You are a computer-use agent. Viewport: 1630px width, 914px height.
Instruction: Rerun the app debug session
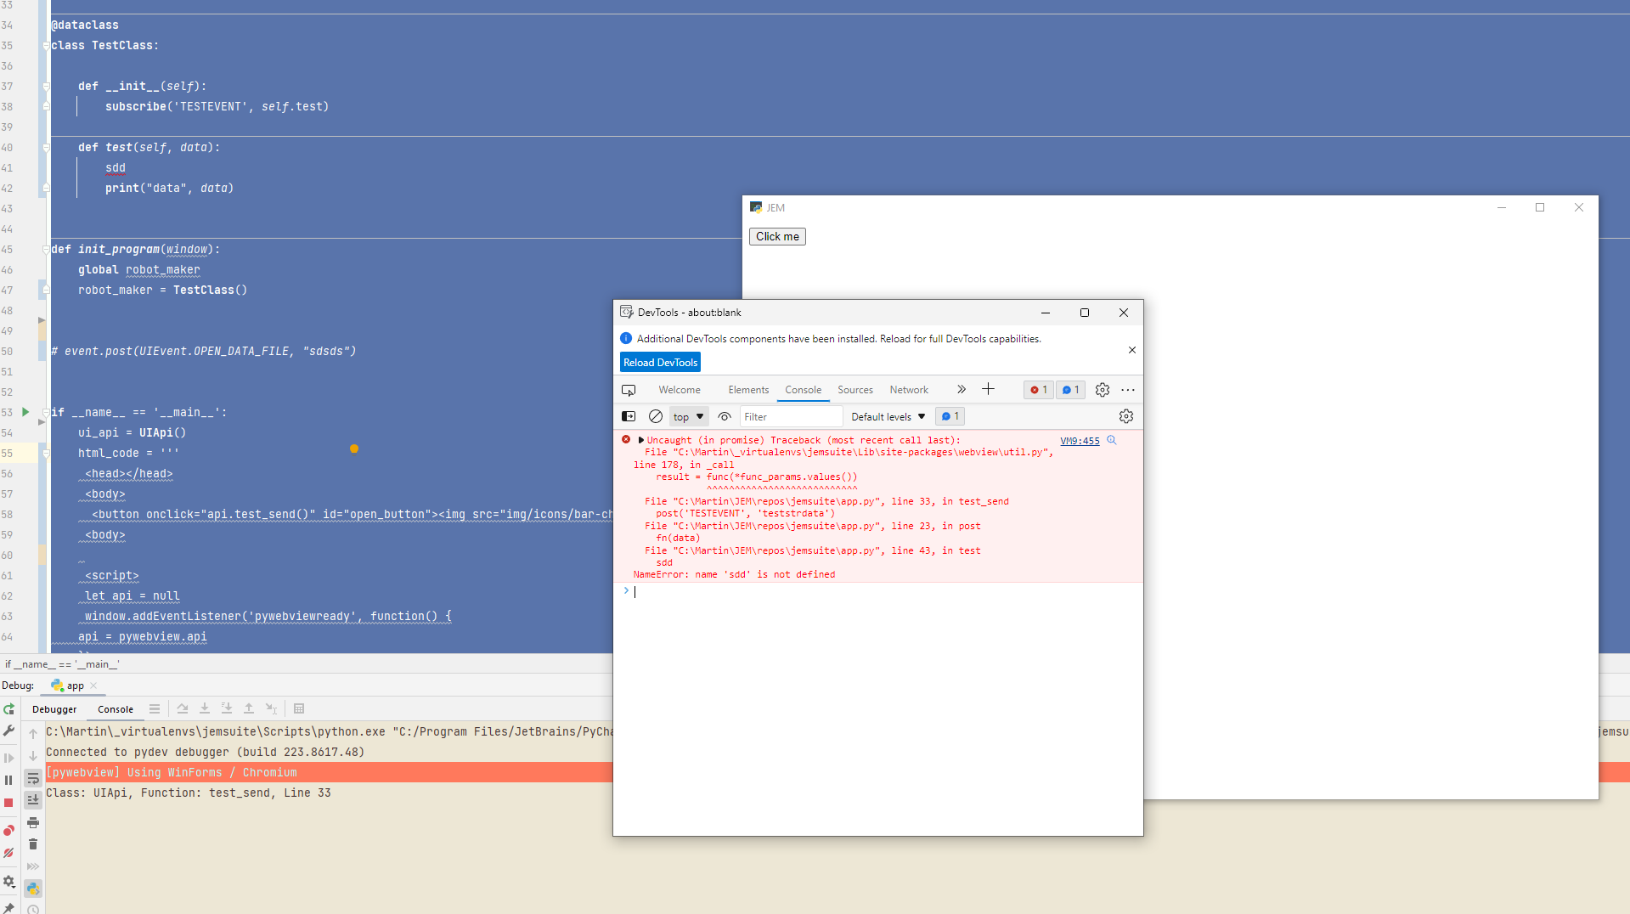tap(9, 709)
